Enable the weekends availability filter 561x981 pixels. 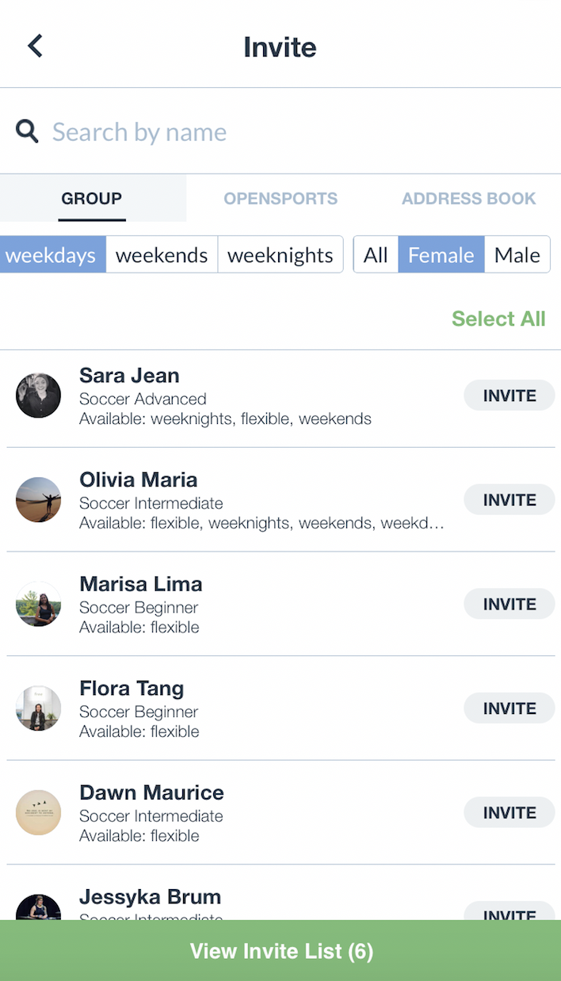click(x=162, y=255)
